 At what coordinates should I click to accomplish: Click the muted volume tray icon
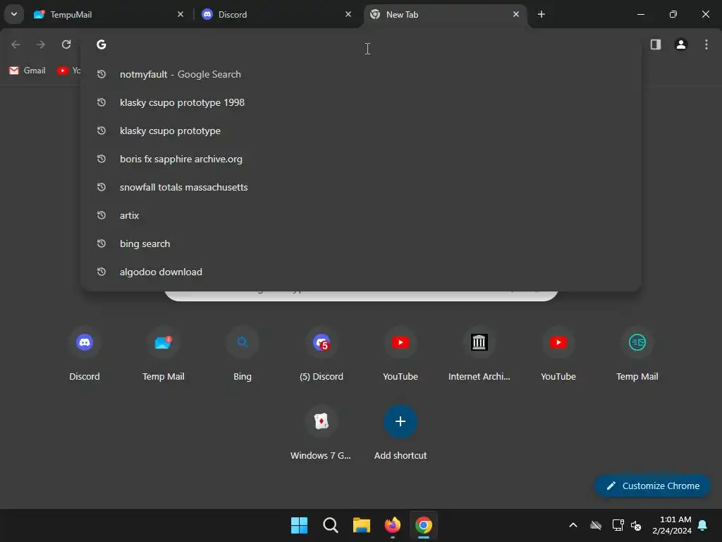tap(637, 525)
